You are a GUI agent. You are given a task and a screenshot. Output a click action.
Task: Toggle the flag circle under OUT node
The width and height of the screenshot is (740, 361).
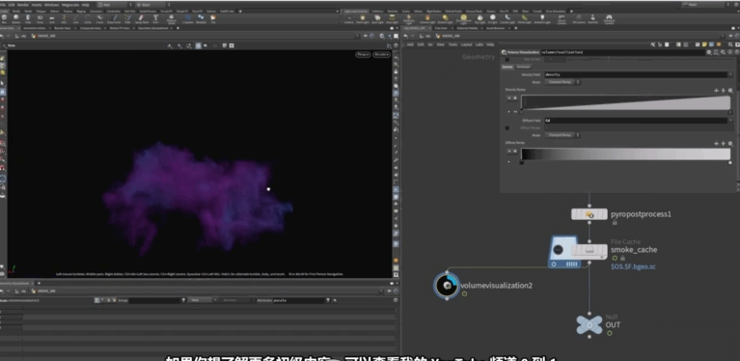tap(610, 333)
